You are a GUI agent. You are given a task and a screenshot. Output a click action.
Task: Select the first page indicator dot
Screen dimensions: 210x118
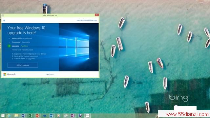tap(47, 74)
